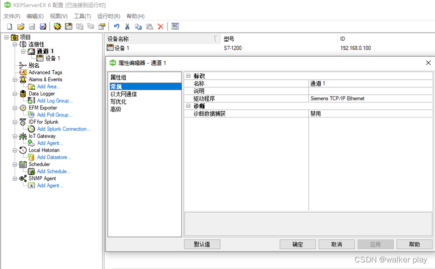The width and height of the screenshot is (435, 269).
Task: Collapse the 诊断 property section
Action: [189, 106]
